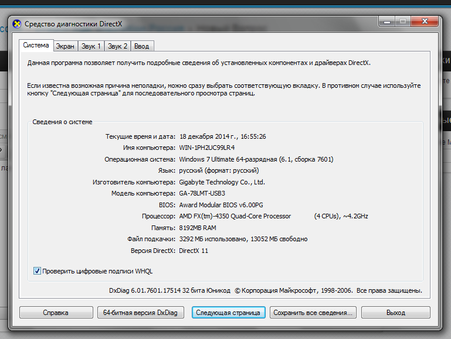Select the 8192MB RAM value

click(198, 228)
